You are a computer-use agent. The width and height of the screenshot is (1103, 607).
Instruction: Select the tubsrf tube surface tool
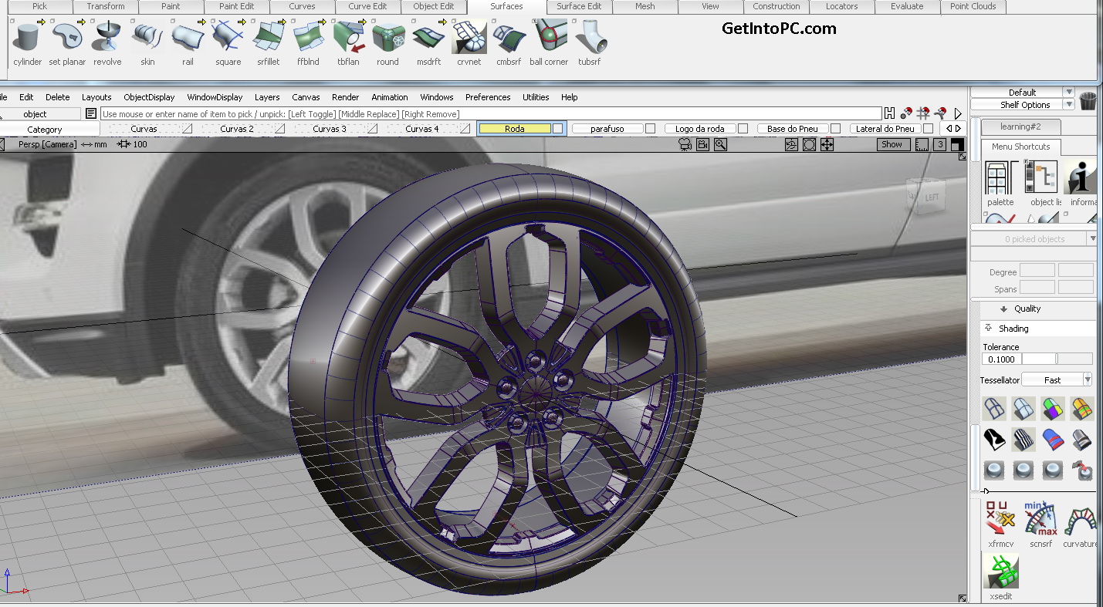point(589,37)
